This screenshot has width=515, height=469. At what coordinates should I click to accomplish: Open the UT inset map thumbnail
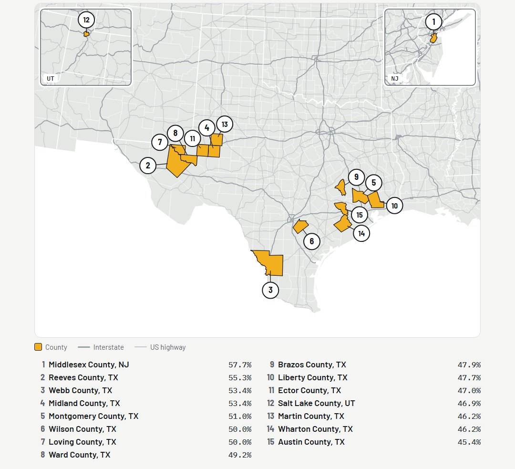pos(86,47)
